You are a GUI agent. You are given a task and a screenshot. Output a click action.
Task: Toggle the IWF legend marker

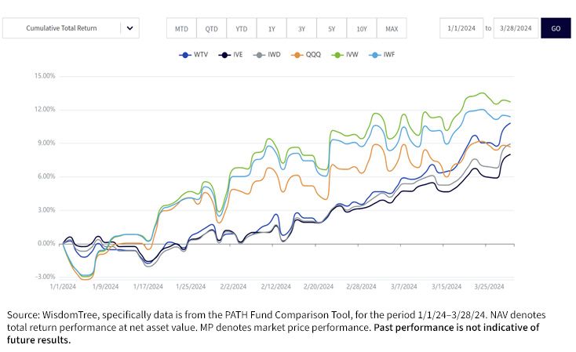coord(374,55)
